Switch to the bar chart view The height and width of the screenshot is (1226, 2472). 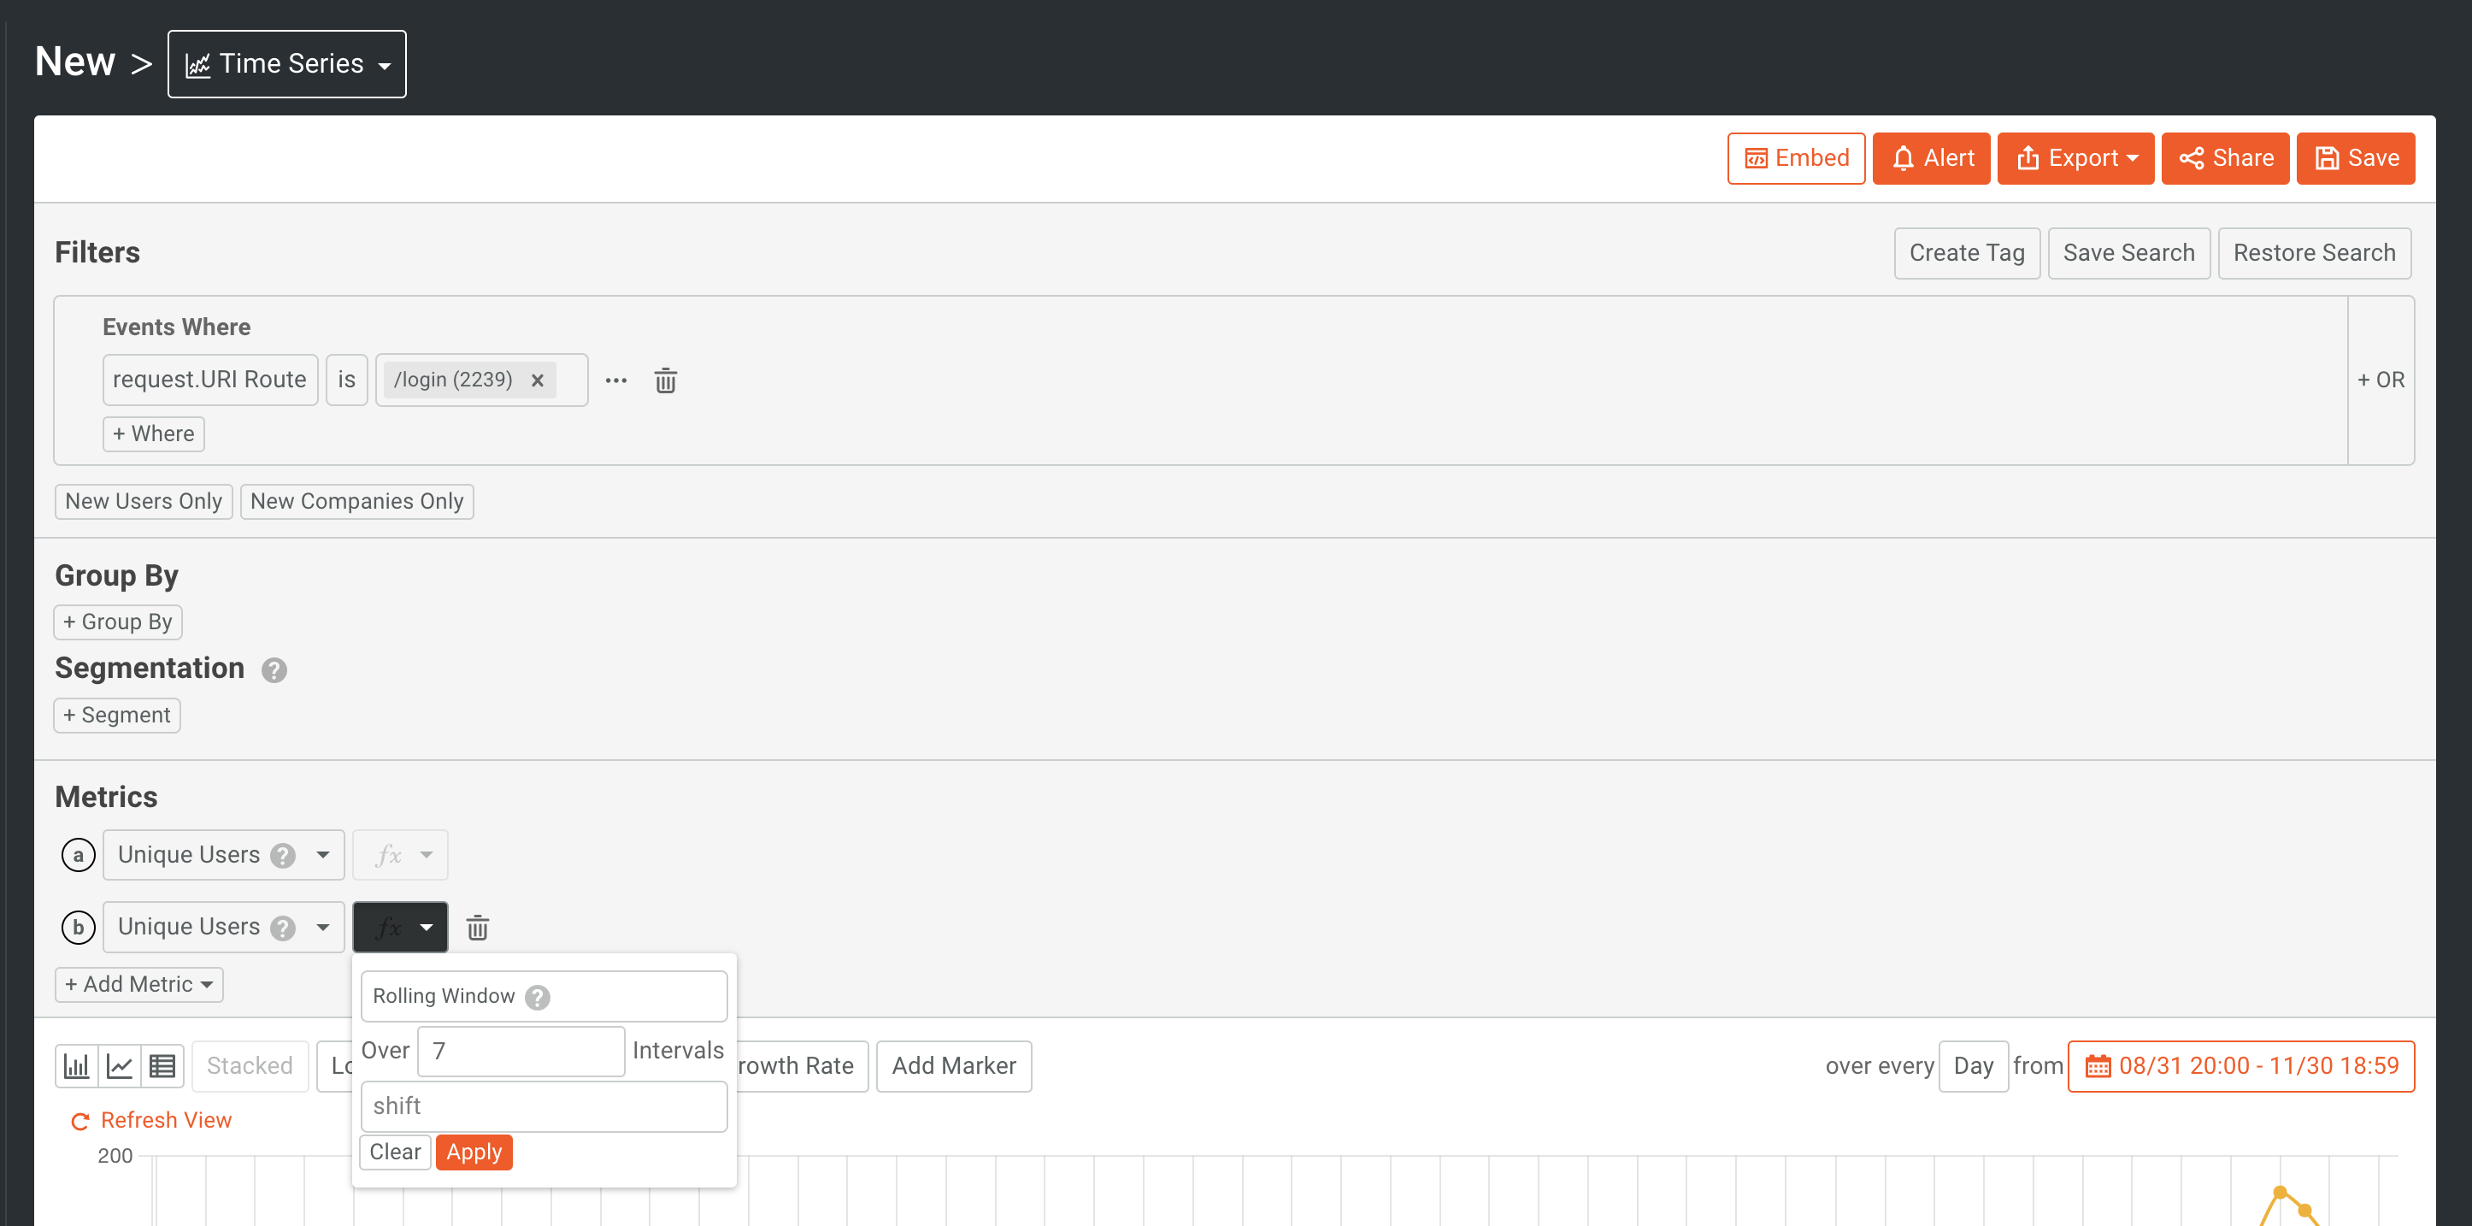(77, 1065)
